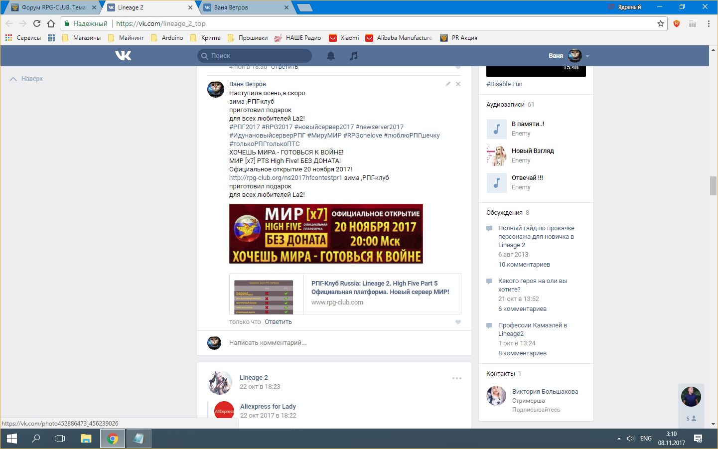
Task: Open the Chrome apps grid shortcut
Action: (x=51, y=38)
